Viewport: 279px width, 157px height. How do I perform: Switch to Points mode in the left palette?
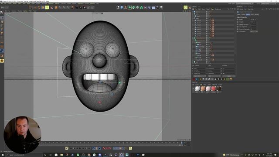click(2, 25)
